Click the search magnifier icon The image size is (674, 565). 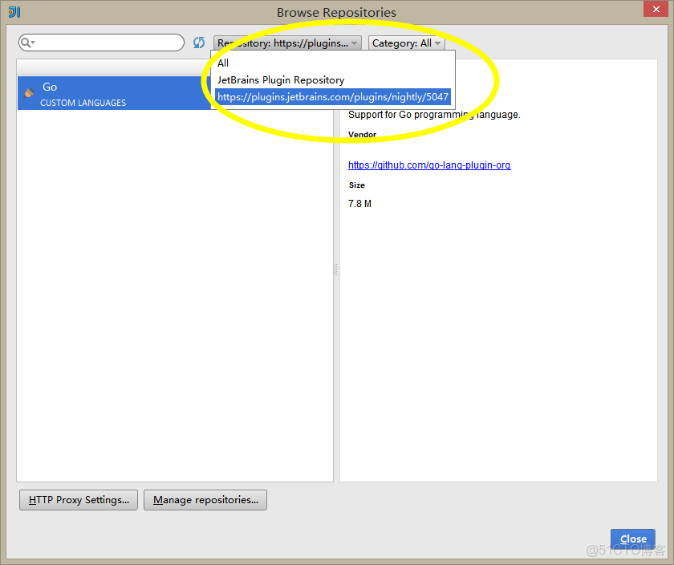coord(26,43)
